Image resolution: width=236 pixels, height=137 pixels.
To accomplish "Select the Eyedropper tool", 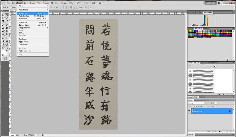I will [7, 21].
